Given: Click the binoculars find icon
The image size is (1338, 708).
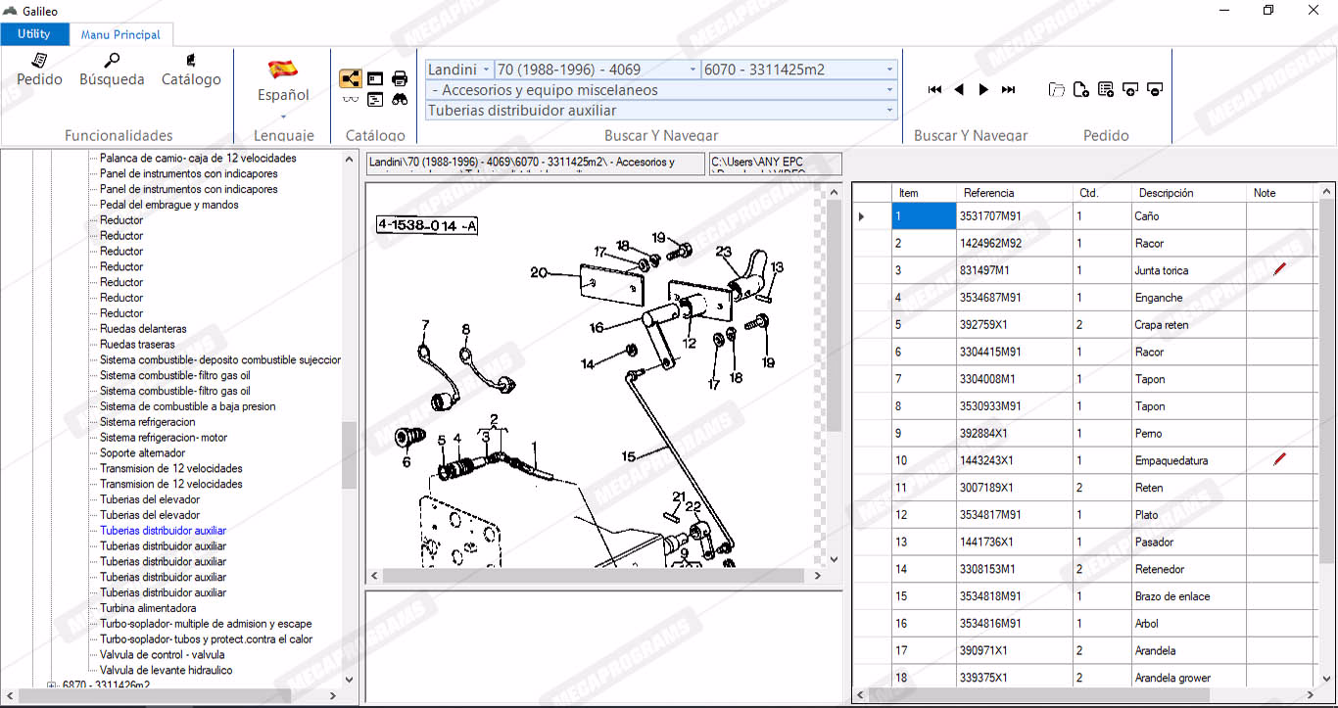Looking at the screenshot, I should click(400, 99).
